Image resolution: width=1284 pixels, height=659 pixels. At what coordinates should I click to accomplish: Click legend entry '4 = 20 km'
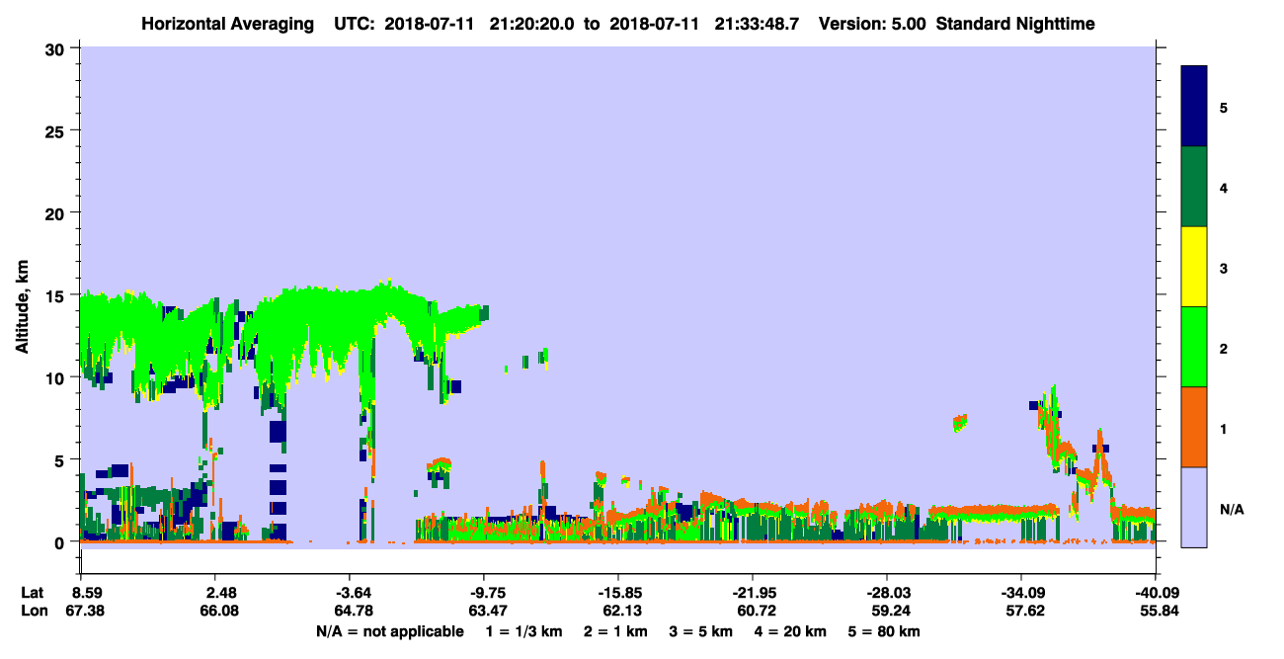tap(790, 631)
